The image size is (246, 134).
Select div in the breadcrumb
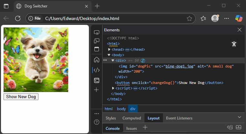(133, 109)
